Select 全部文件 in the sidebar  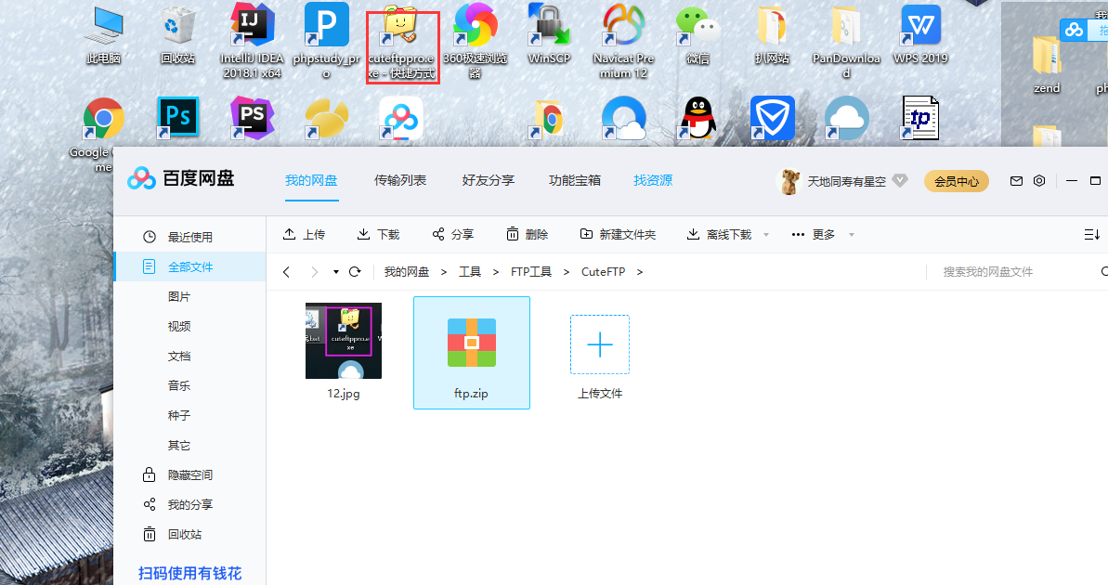coord(190,267)
